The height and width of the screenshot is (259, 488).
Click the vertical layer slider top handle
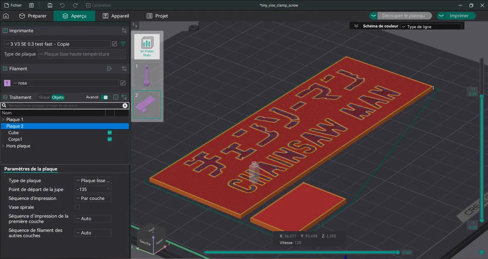pos(482,97)
